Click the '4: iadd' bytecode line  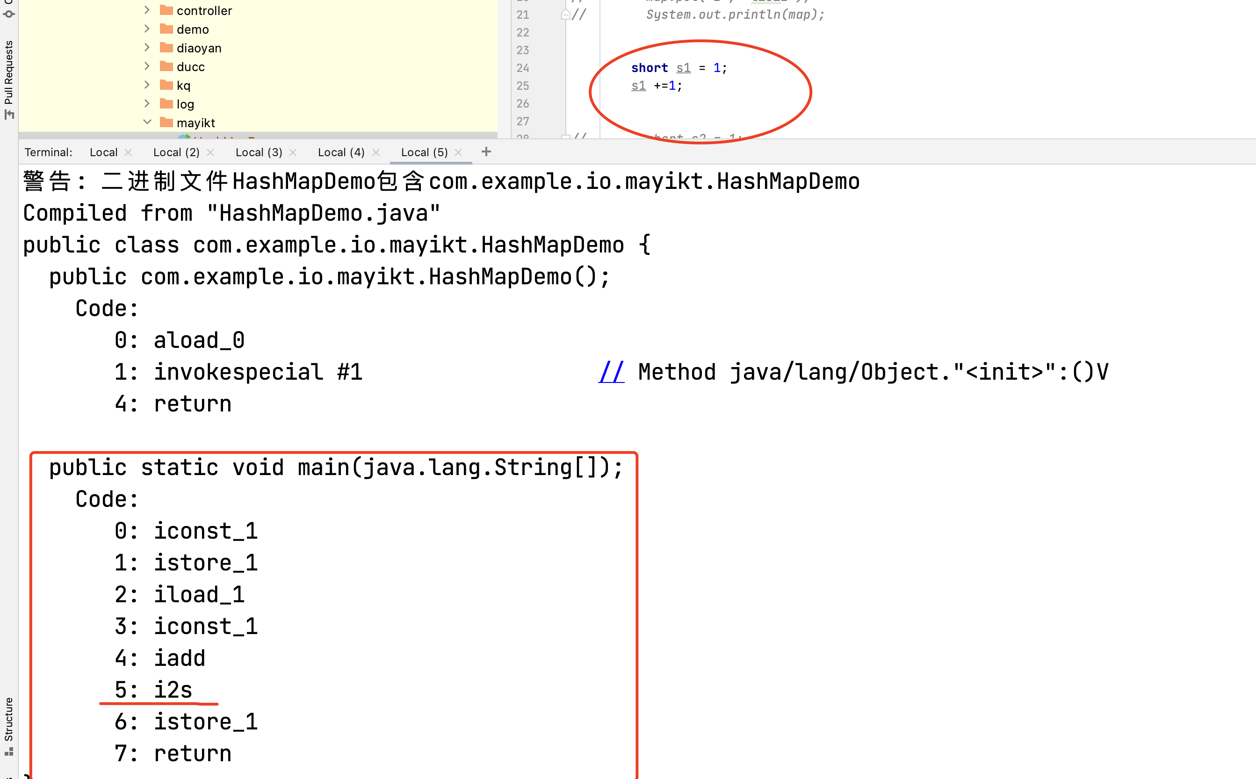pos(160,658)
